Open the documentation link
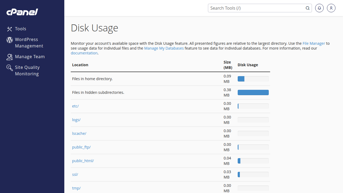Image resolution: width=343 pixels, height=193 pixels. pos(84,53)
